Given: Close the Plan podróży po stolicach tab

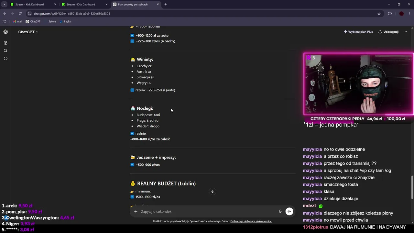Looking at the screenshot, I should point(158,5).
